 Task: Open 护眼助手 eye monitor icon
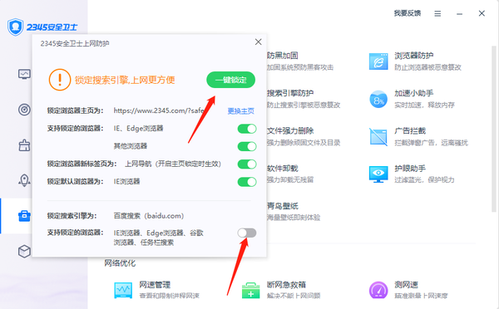pyautogui.click(x=378, y=174)
